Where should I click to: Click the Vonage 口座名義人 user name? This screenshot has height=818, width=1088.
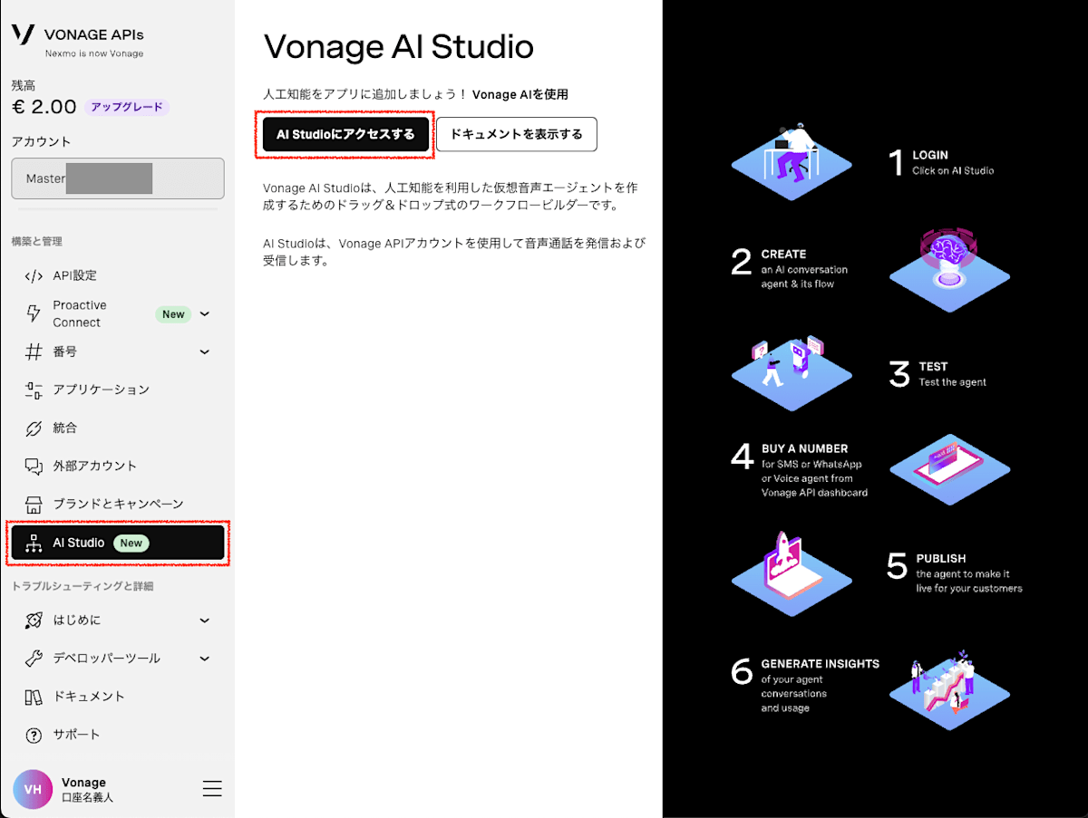(x=87, y=790)
